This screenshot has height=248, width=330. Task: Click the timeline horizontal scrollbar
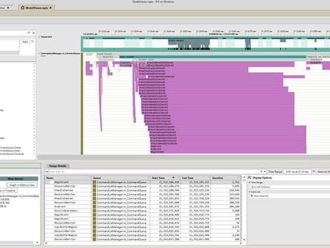click(x=183, y=157)
